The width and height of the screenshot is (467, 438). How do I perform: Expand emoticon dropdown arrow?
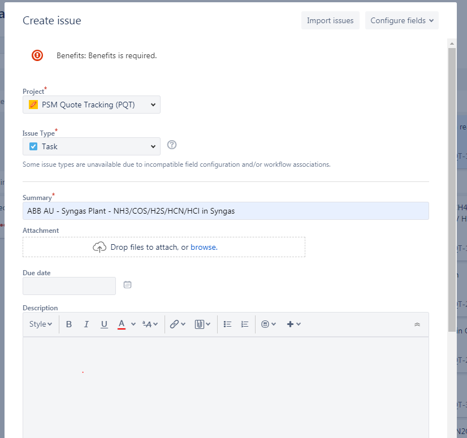[x=274, y=324]
